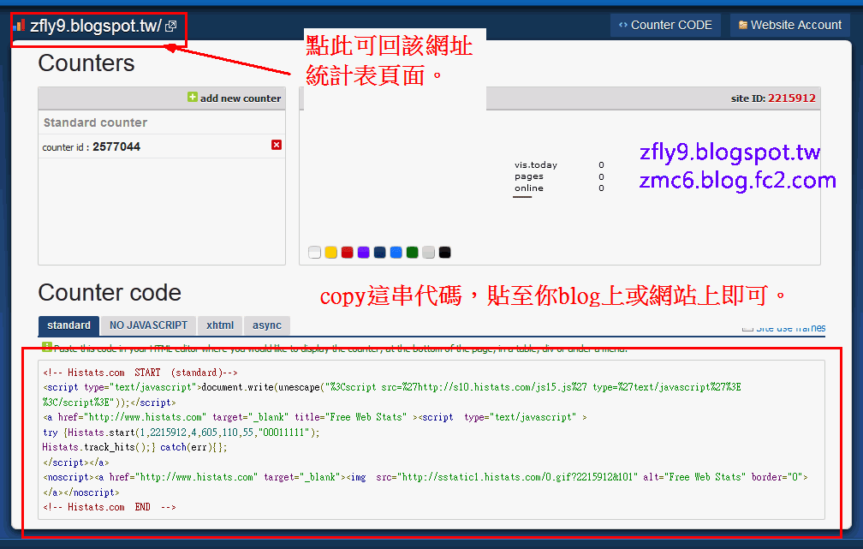Choose the white color swatch
Screen dimensions: 863x549
[314, 253]
